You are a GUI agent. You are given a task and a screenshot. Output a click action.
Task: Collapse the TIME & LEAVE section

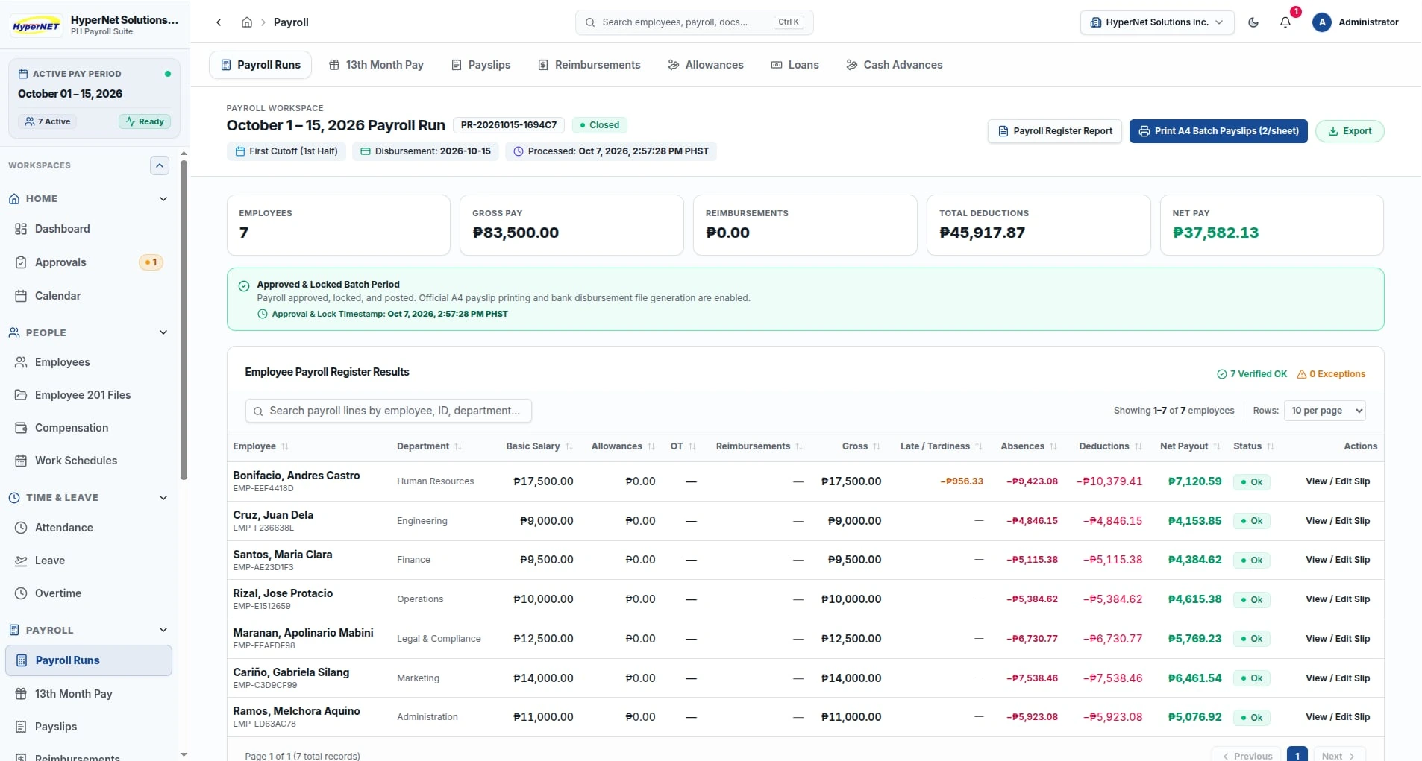(x=163, y=498)
